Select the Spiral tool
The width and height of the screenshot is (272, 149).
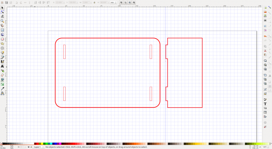coord(2,48)
